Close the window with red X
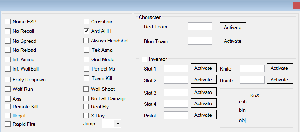Viewport: 300px width, 132px height. coord(297,6)
